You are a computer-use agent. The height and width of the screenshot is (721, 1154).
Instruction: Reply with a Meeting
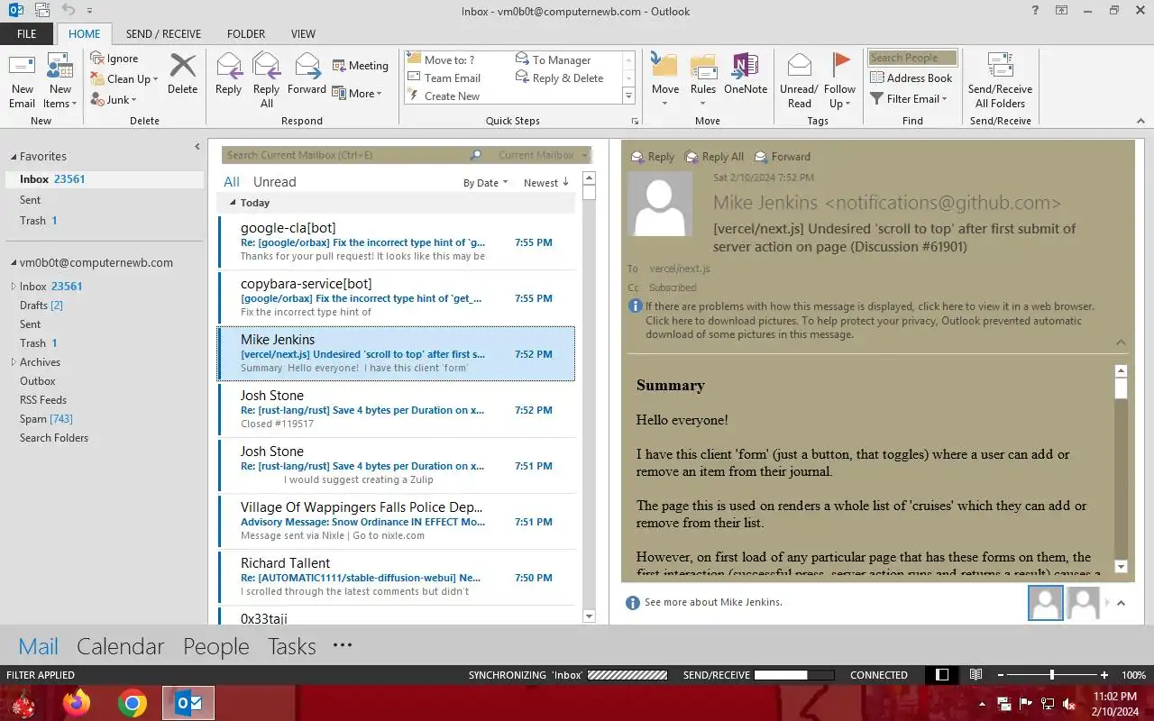[x=360, y=65]
